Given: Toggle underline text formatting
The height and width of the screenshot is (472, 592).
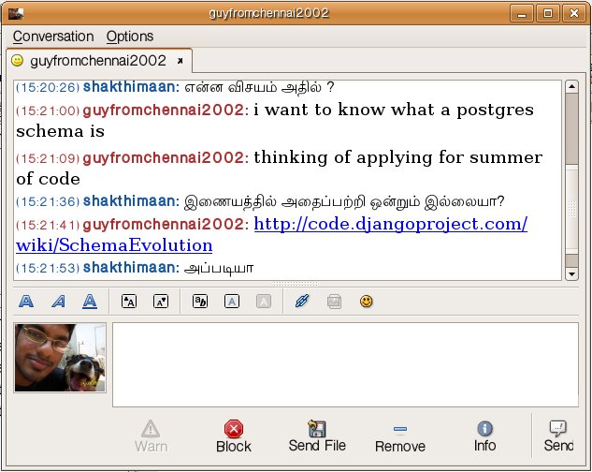Looking at the screenshot, I should (x=90, y=302).
